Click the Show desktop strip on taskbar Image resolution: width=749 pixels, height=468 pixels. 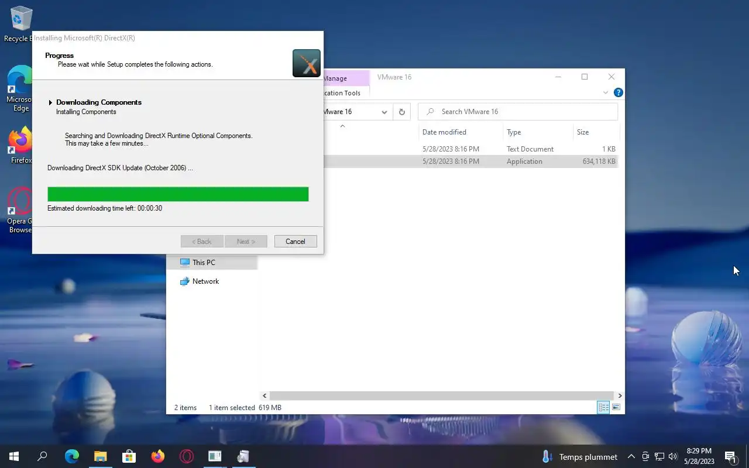(747, 456)
